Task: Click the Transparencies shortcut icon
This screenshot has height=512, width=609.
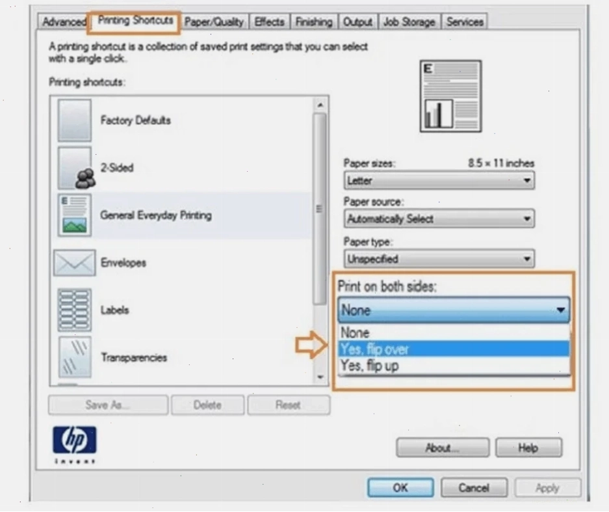Action: click(x=75, y=357)
